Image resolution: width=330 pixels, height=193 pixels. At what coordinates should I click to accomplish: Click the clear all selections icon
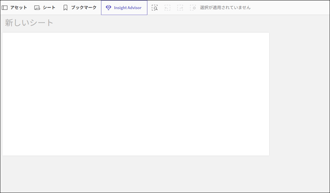193,8
